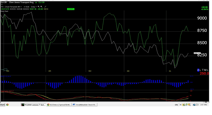Select the trendline drawing tool
The image size is (212, 115).
pos(45,7)
